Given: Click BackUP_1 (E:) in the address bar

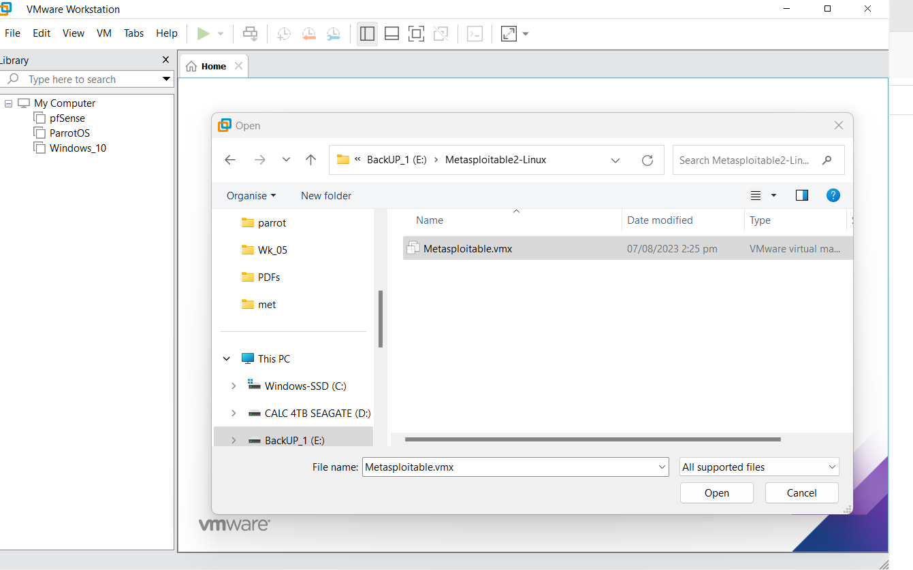Looking at the screenshot, I should (x=397, y=160).
